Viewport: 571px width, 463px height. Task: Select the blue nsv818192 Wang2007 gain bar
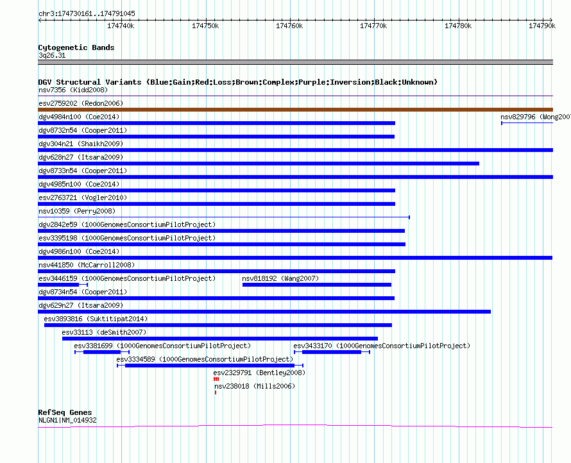pos(317,285)
